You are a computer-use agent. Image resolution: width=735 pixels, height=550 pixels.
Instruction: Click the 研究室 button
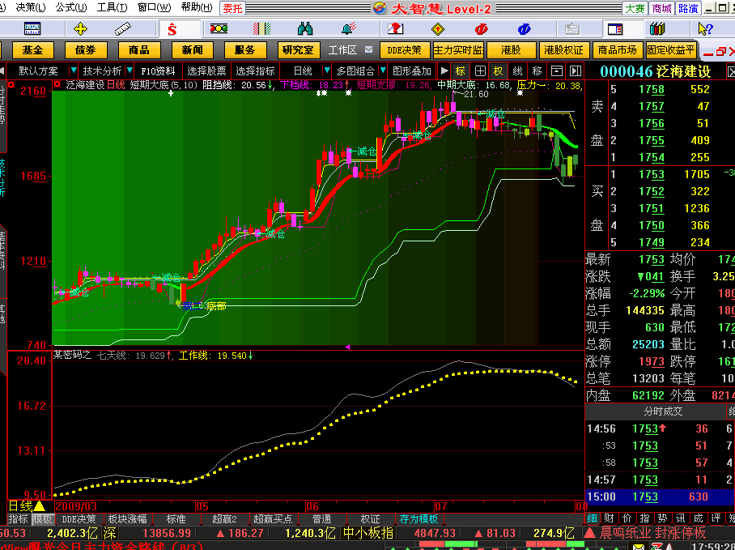tap(298, 49)
